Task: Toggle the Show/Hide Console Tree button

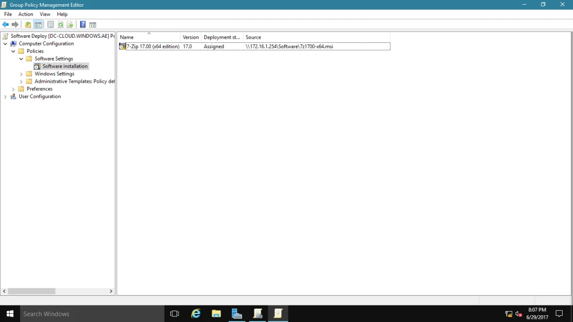Action: click(38, 24)
